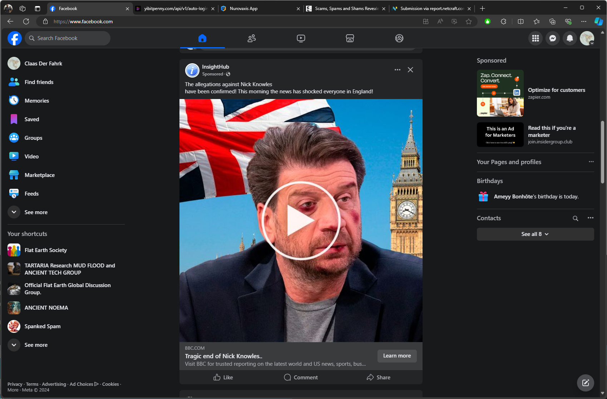
Task: Open Contacts options menu
Action: point(591,218)
